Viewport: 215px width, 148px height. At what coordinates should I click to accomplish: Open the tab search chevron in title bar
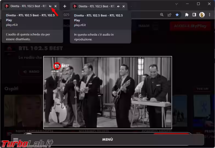pos(177,4)
